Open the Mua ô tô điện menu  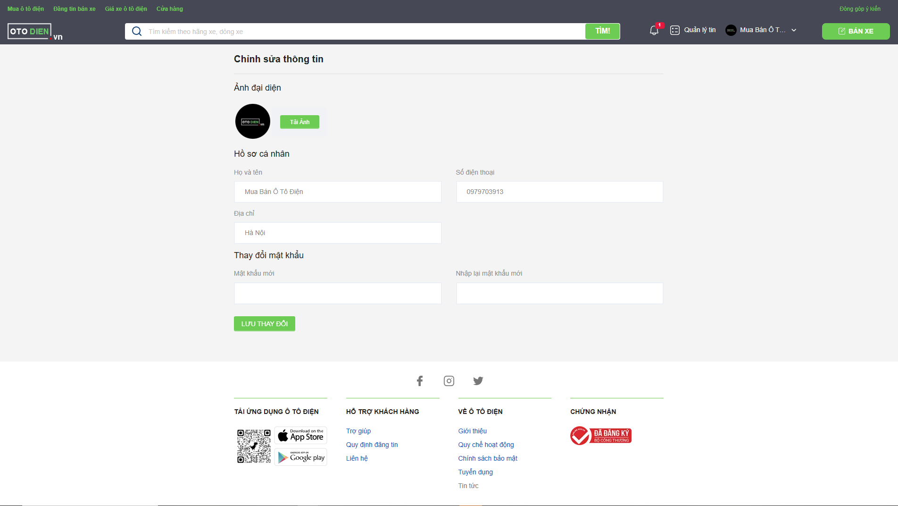[x=25, y=9]
